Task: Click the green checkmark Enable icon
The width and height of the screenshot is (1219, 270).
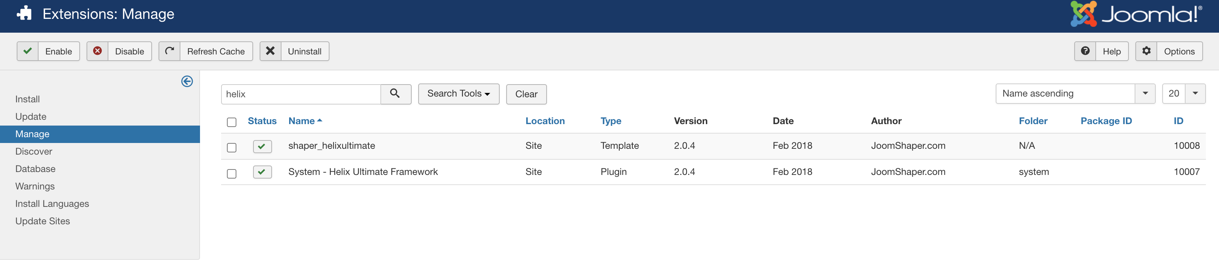Action: 28,51
